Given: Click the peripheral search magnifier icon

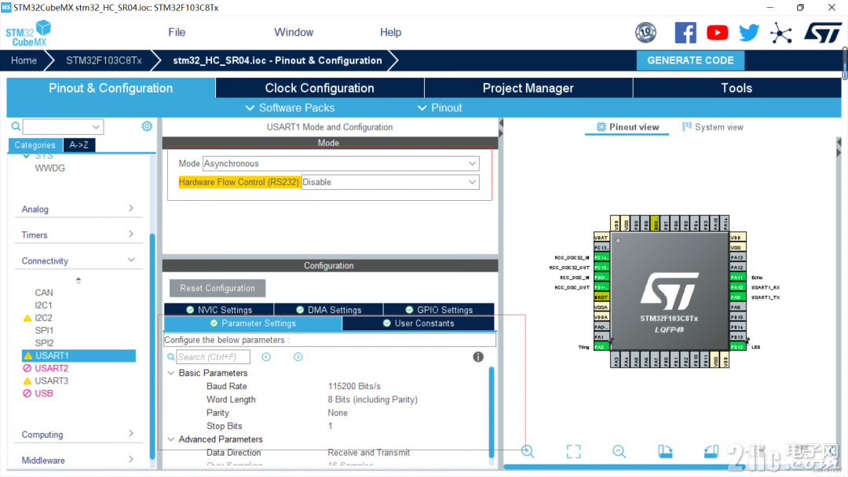Looking at the screenshot, I should coord(16,126).
